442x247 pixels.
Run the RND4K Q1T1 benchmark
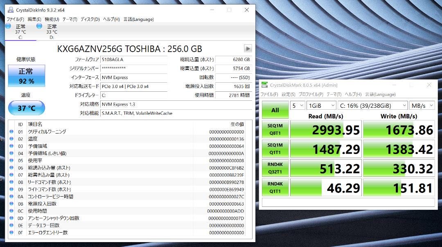(275, 187)
